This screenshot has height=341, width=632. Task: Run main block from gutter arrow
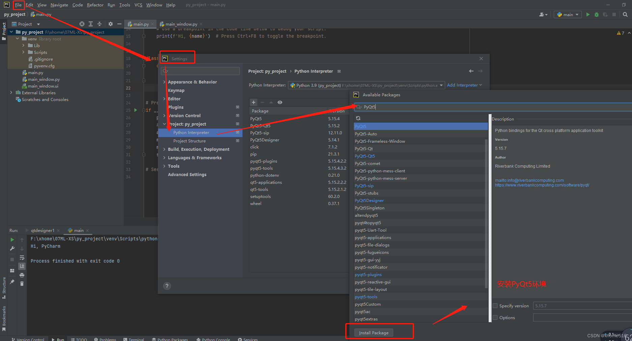pos(136,110)
